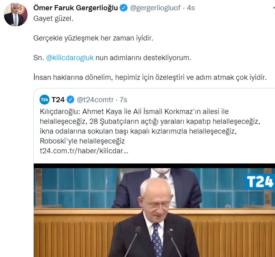275x257 pixels.
Task: Click the T24 account name in quote
Action: 58,100
